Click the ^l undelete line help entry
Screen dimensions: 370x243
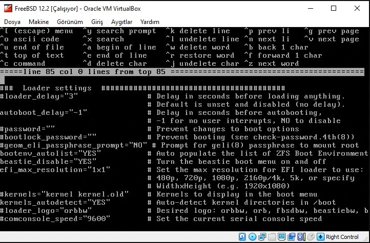click(x=202, y=39)
